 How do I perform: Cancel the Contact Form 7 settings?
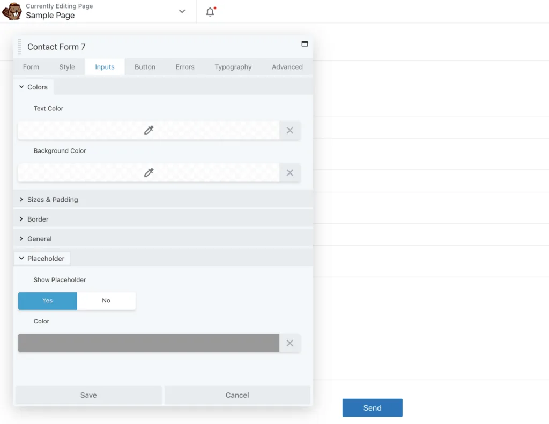pyautogui.click(x=237, y=395)
